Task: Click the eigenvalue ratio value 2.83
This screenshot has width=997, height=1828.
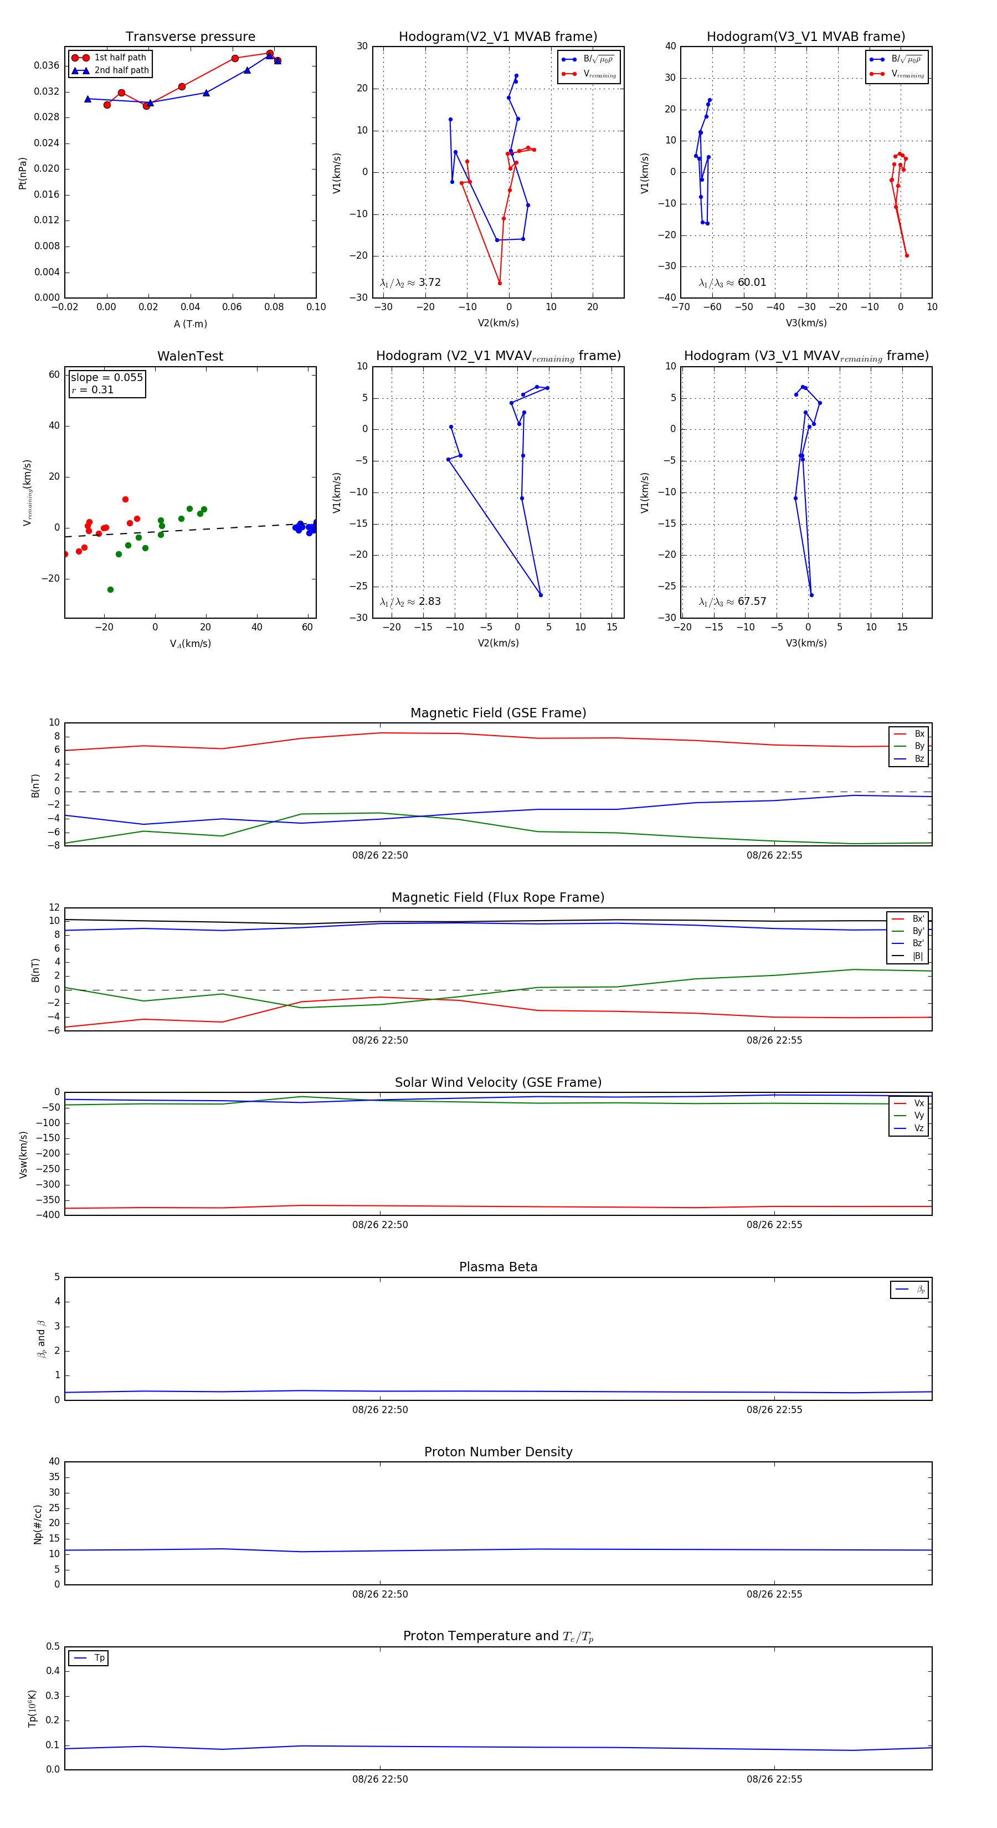Action: tap(430, 602)
